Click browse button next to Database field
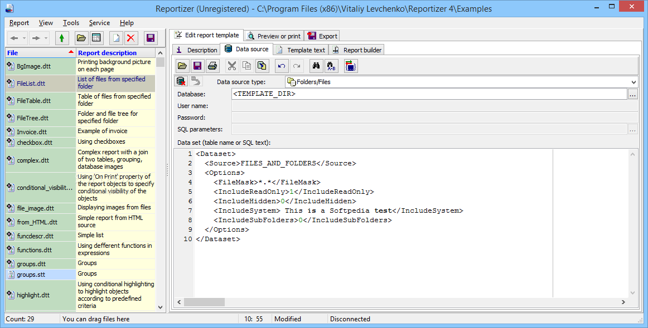The width and height of the screenshot is (648, 328). coord(633,94)
